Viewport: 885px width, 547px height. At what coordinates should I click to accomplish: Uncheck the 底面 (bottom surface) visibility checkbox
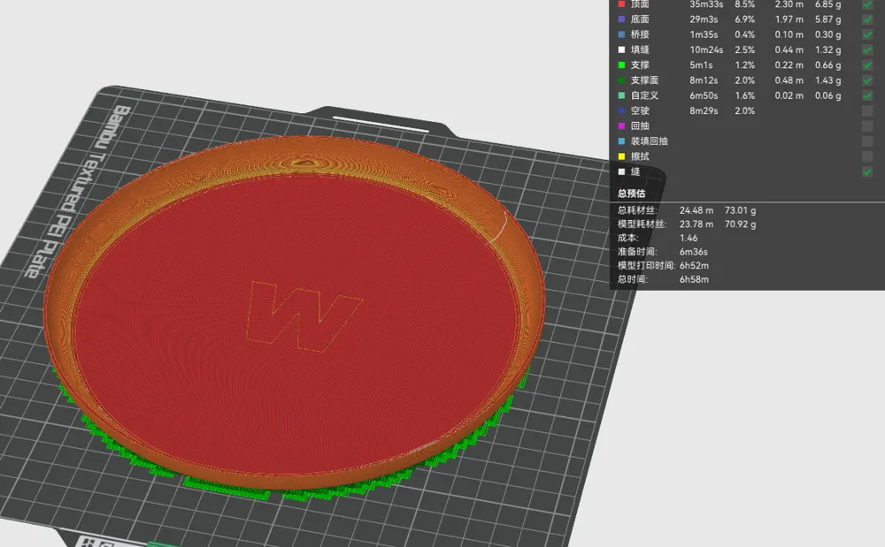click(x=867, y=19)
